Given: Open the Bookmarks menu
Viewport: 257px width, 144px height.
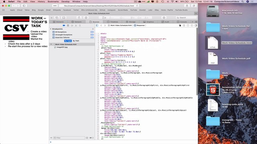Looking at the screenshot, I should click(53, 2).
